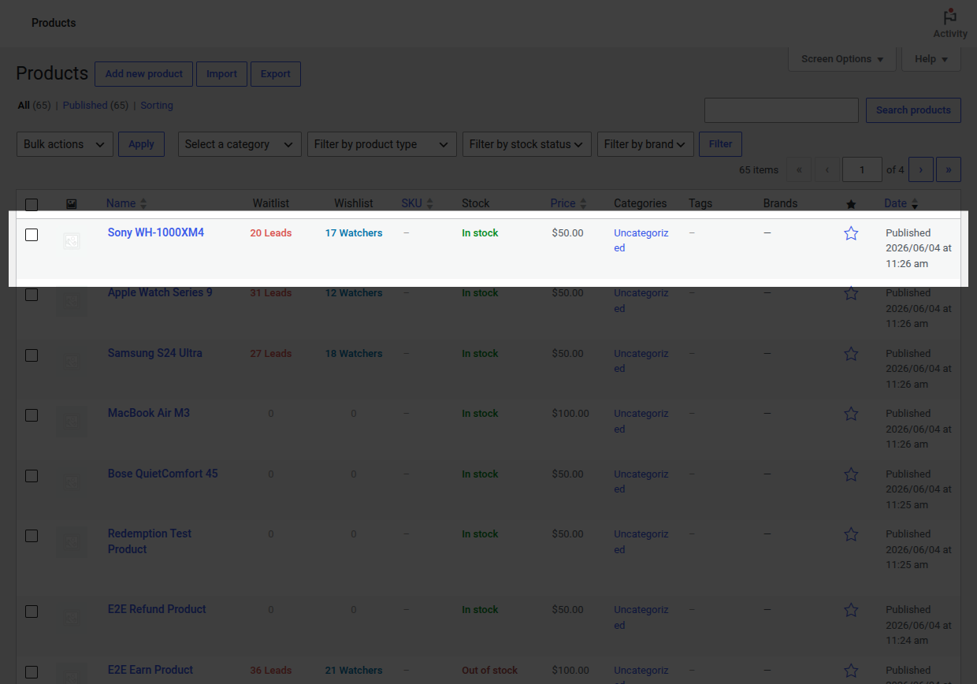Open the E2E Refund Product link
The height and width of the screenshot is (684, 977).
click(157, 609)
